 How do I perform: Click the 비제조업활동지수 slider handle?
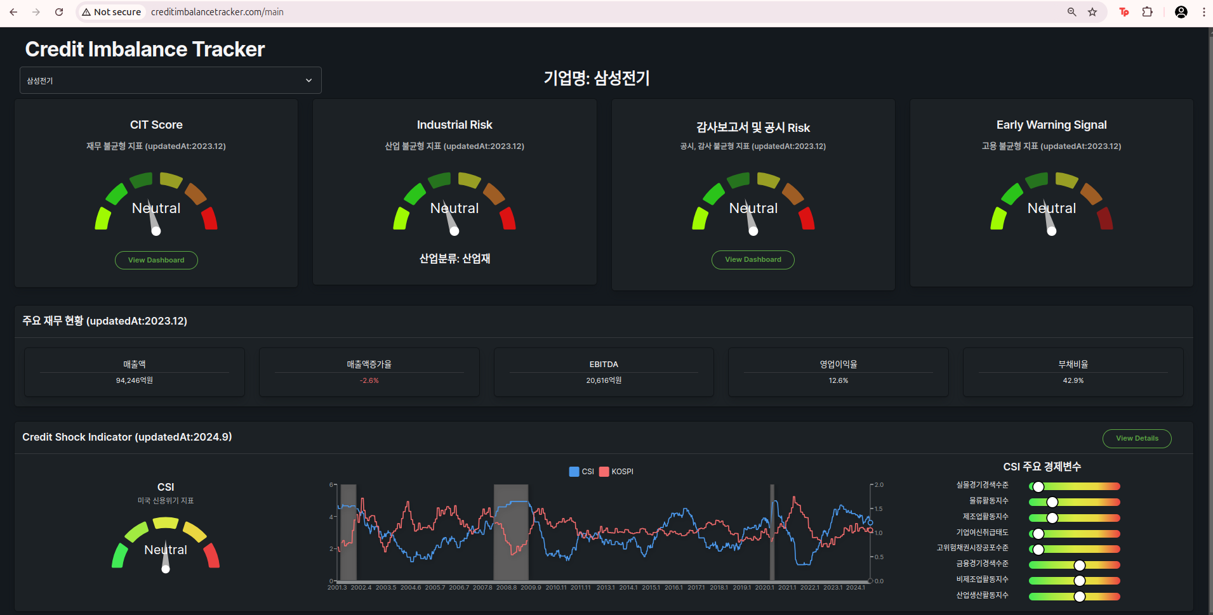[1080, 581]
